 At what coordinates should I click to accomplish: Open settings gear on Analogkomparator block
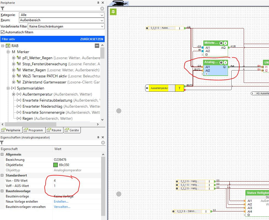pos(221,63)
